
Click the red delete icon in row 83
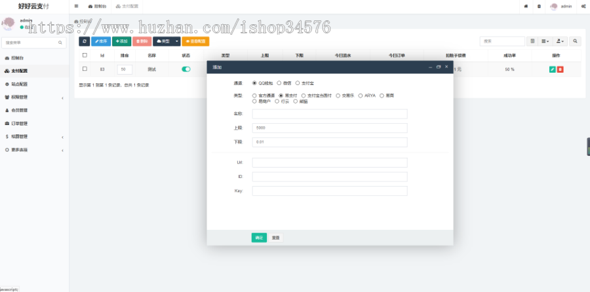tap(560, 69)
